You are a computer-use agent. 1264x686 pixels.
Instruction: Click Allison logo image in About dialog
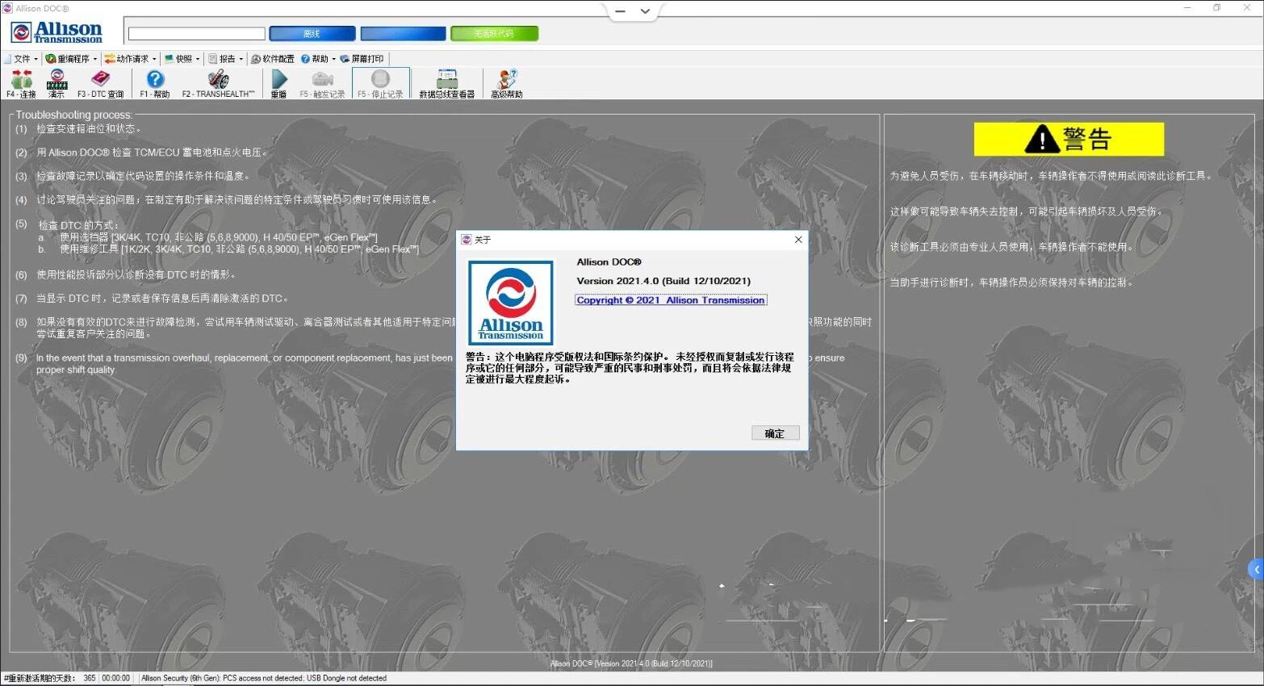[511, 303]
